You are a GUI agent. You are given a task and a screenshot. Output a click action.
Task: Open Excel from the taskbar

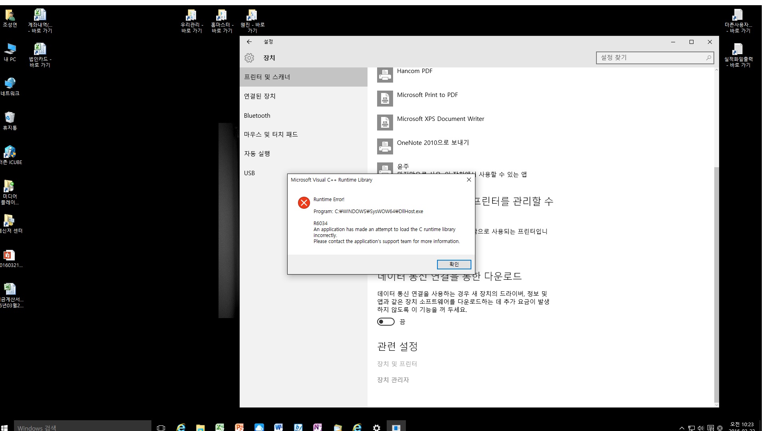pyautogui.click(x=220, y=427)
